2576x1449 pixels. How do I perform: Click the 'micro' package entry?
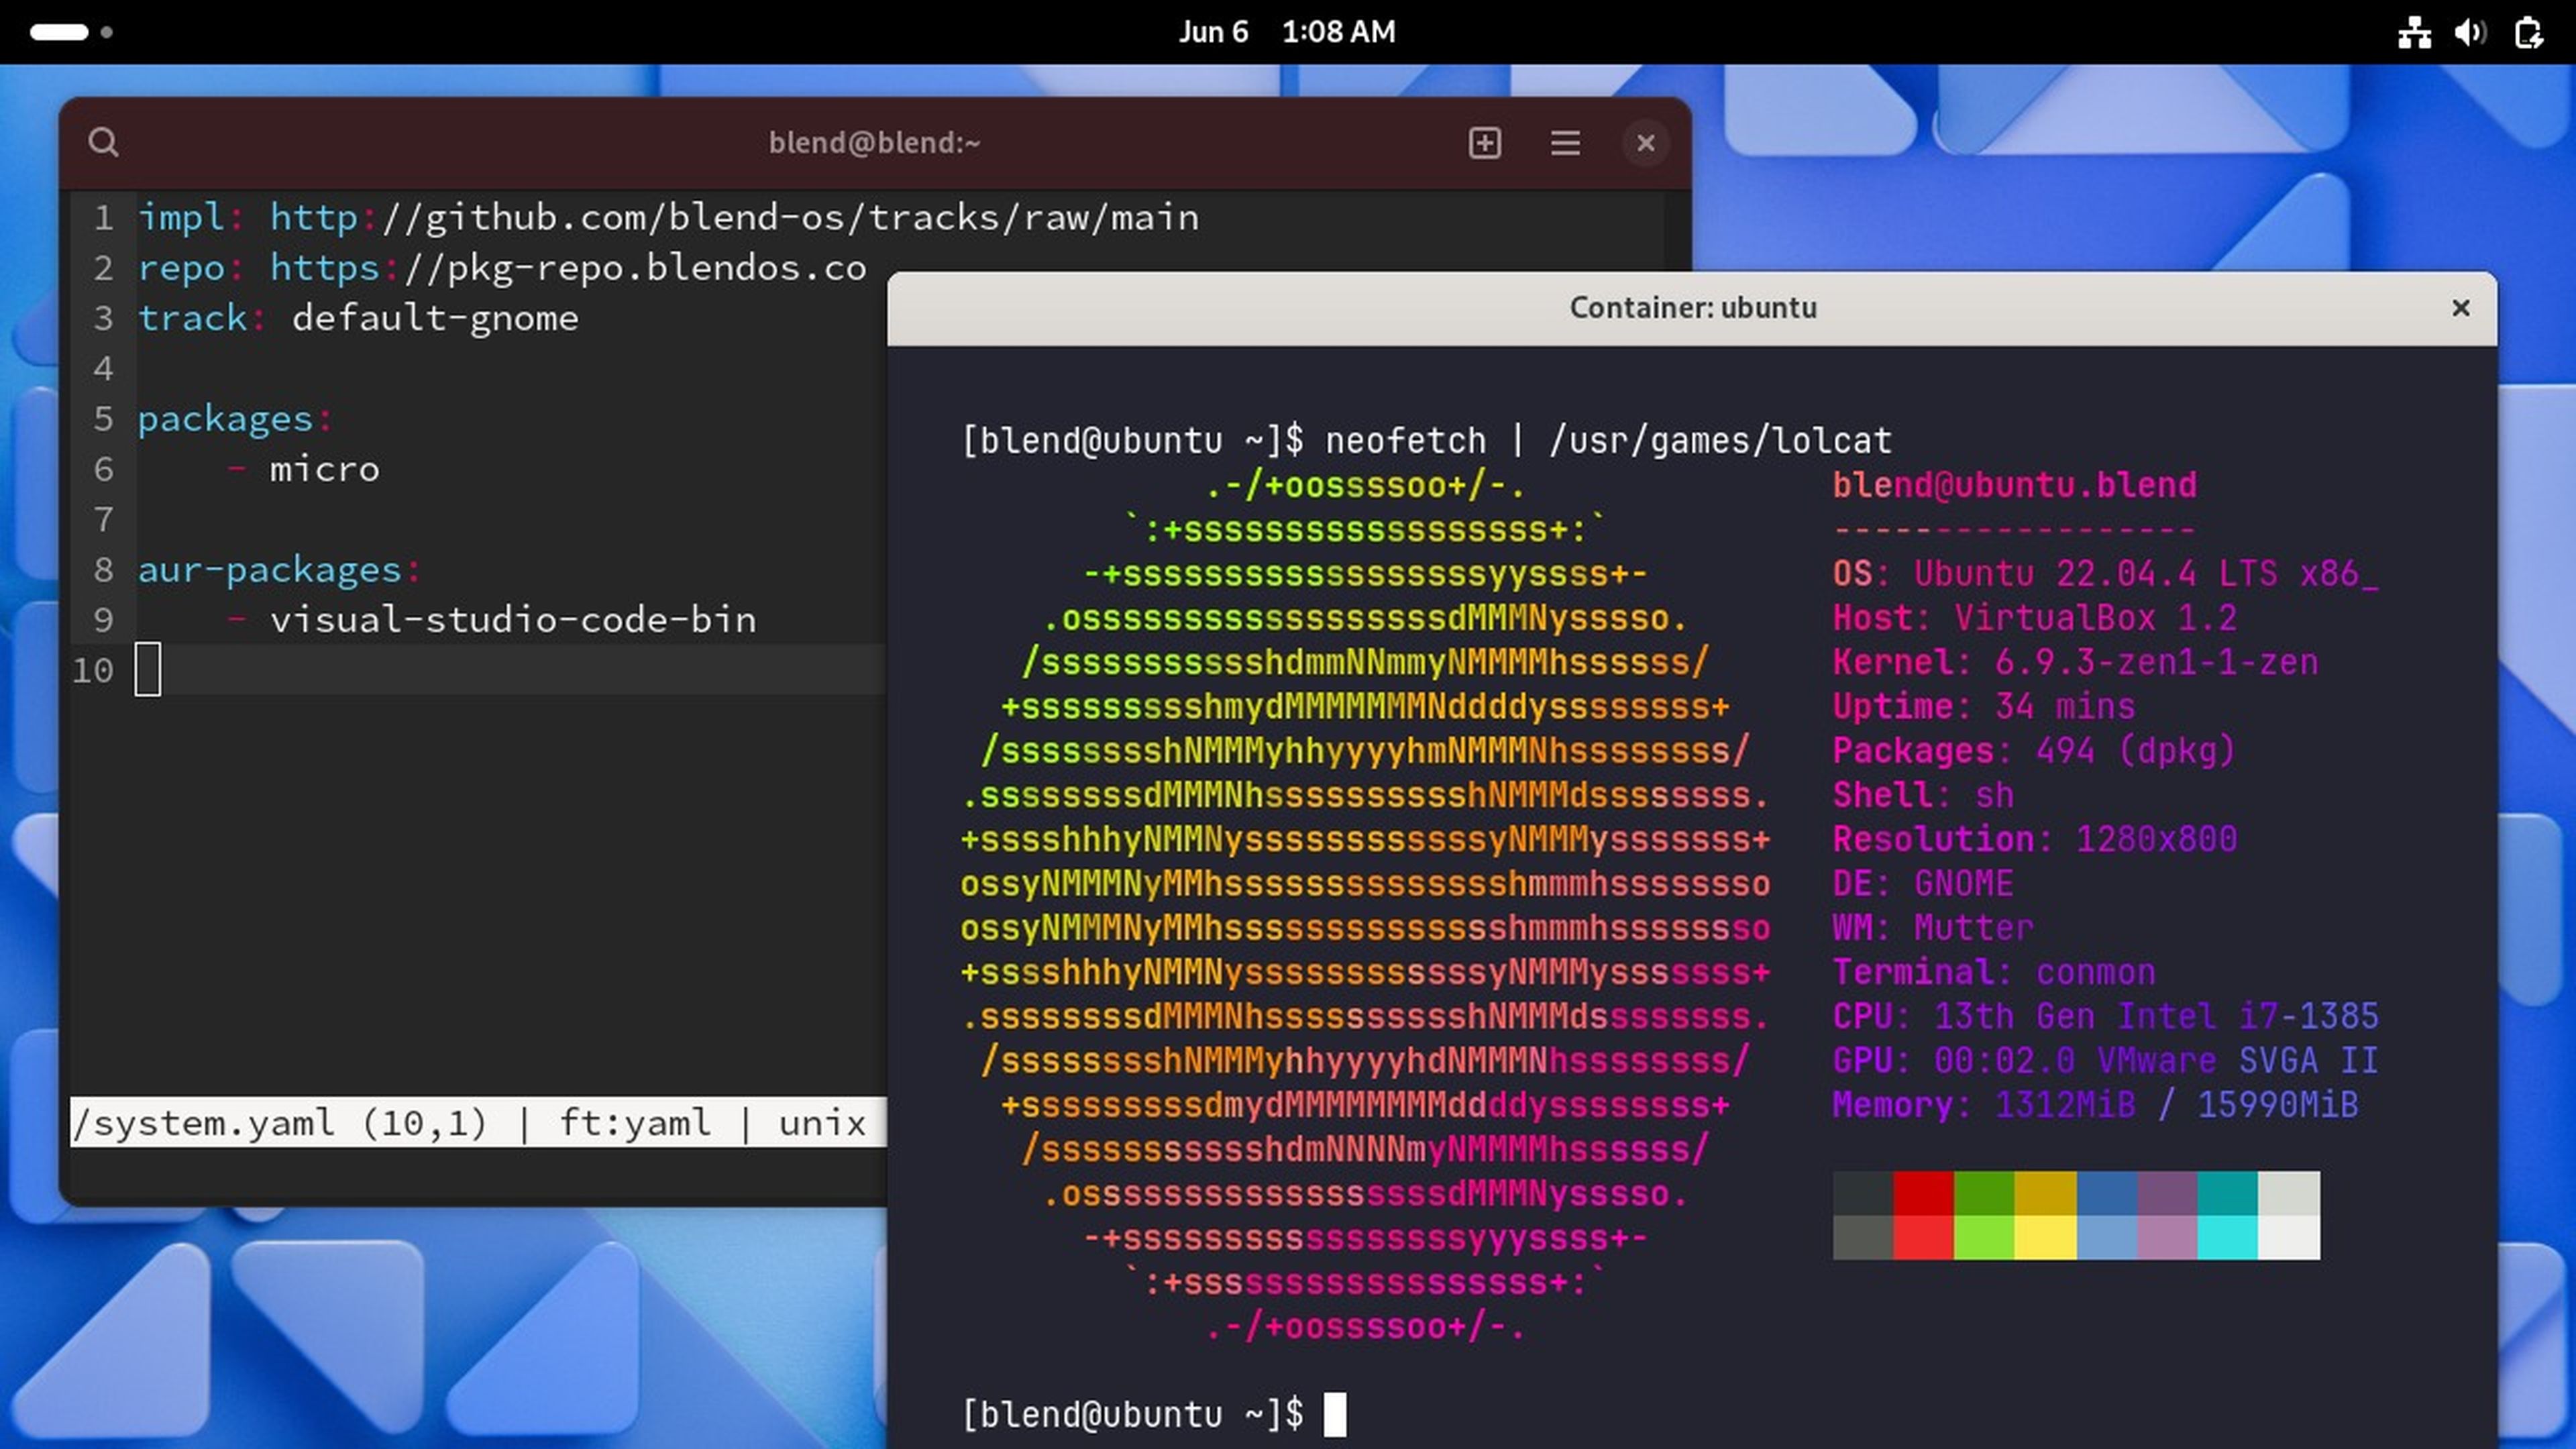tap(324, 469)
